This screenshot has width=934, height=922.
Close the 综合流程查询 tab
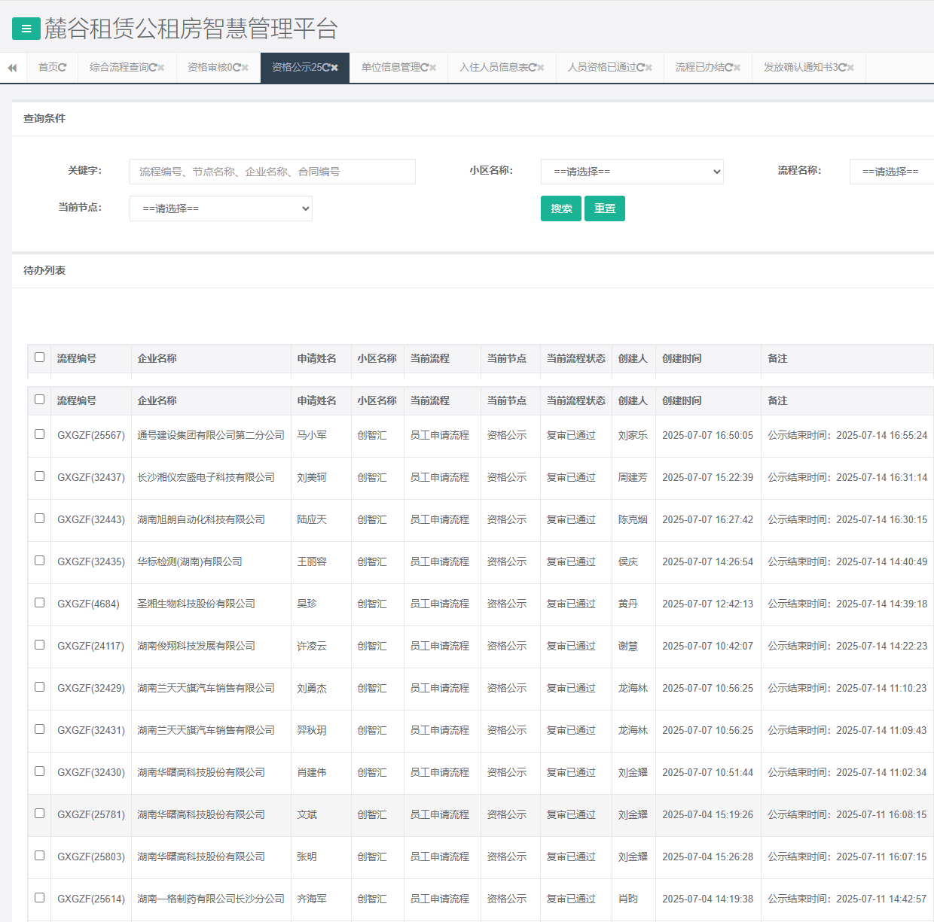[x=160, y=68]
